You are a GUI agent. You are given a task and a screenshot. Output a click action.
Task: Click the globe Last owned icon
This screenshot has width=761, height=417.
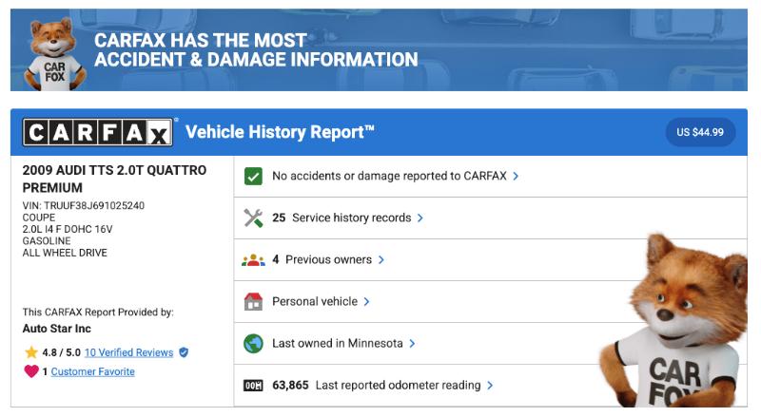tap(253, 343)
